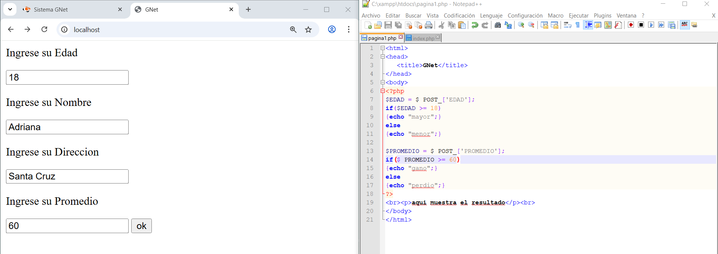This screenshot has height=254, width=718.
Task: Collapse the head fold on line 2
Action: click(383, 57)
